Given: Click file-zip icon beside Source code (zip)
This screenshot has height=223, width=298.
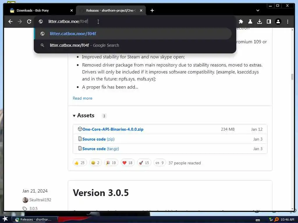Looking at the screenshot, I should click(x=80, y=139).
